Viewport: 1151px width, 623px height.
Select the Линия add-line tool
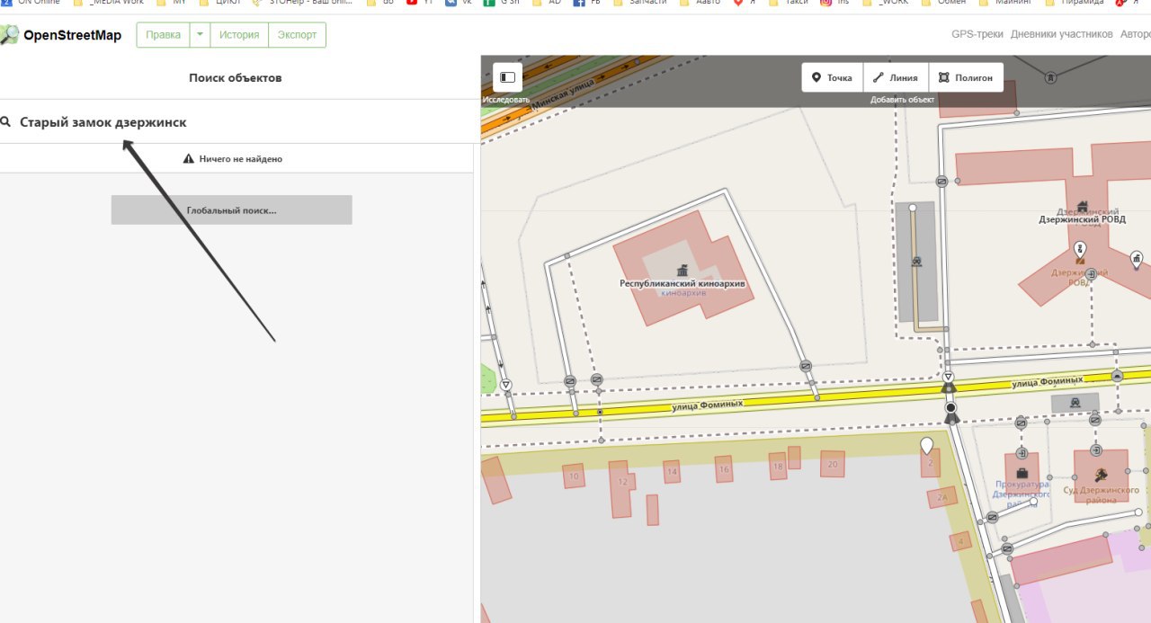[x=895, y=77]
